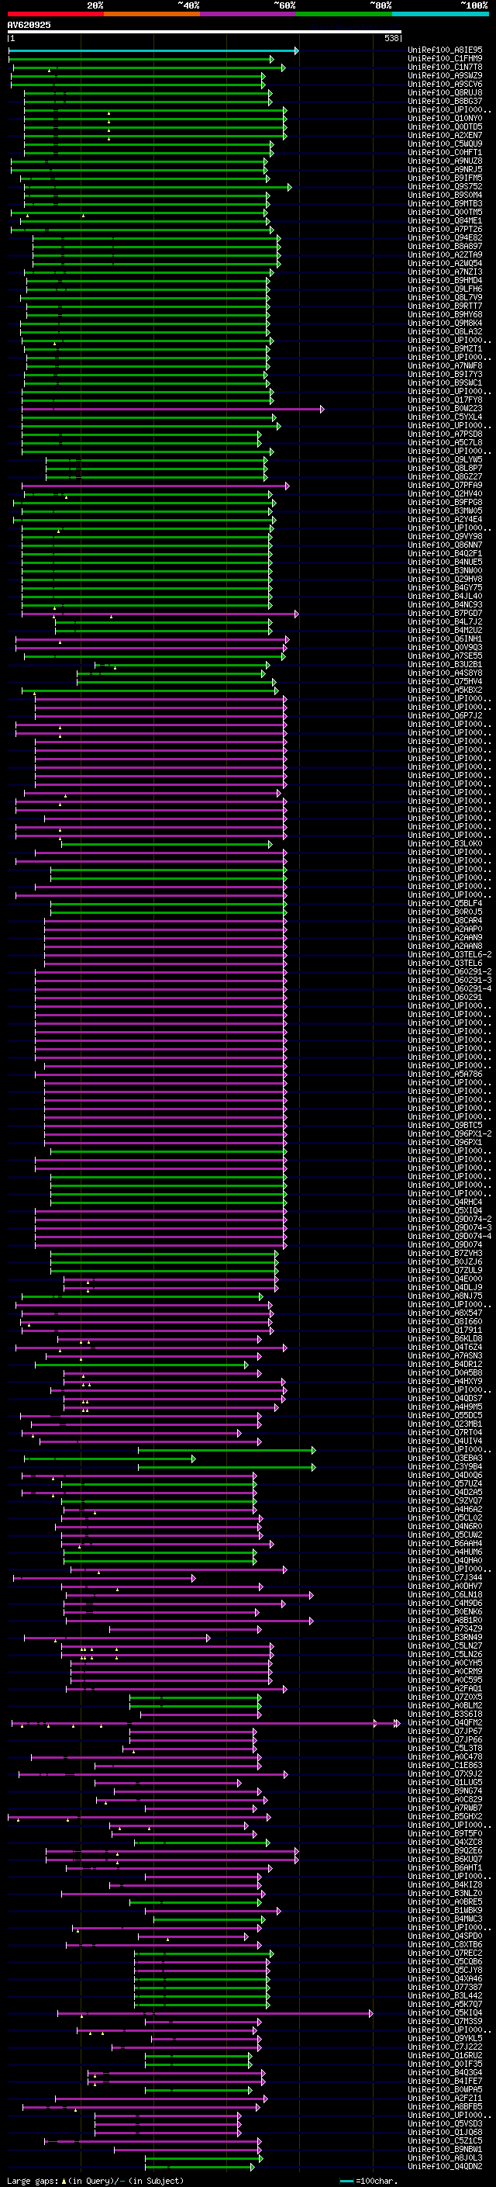Open hit UniRef100_A8IE95
This screenshot has height=2187, width=496.
tap(445, 50)
